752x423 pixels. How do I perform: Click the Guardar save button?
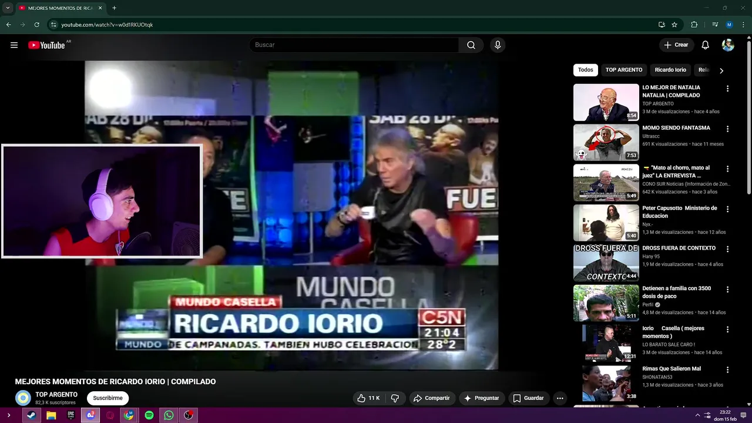pos(528,398)
